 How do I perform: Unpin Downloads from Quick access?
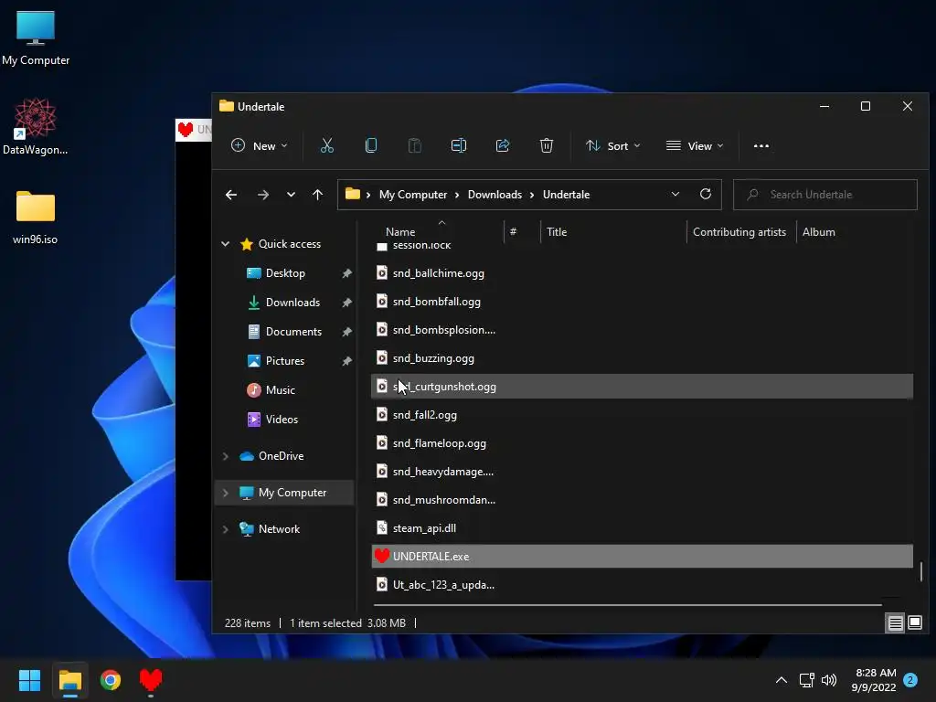[x=346, y=303]
